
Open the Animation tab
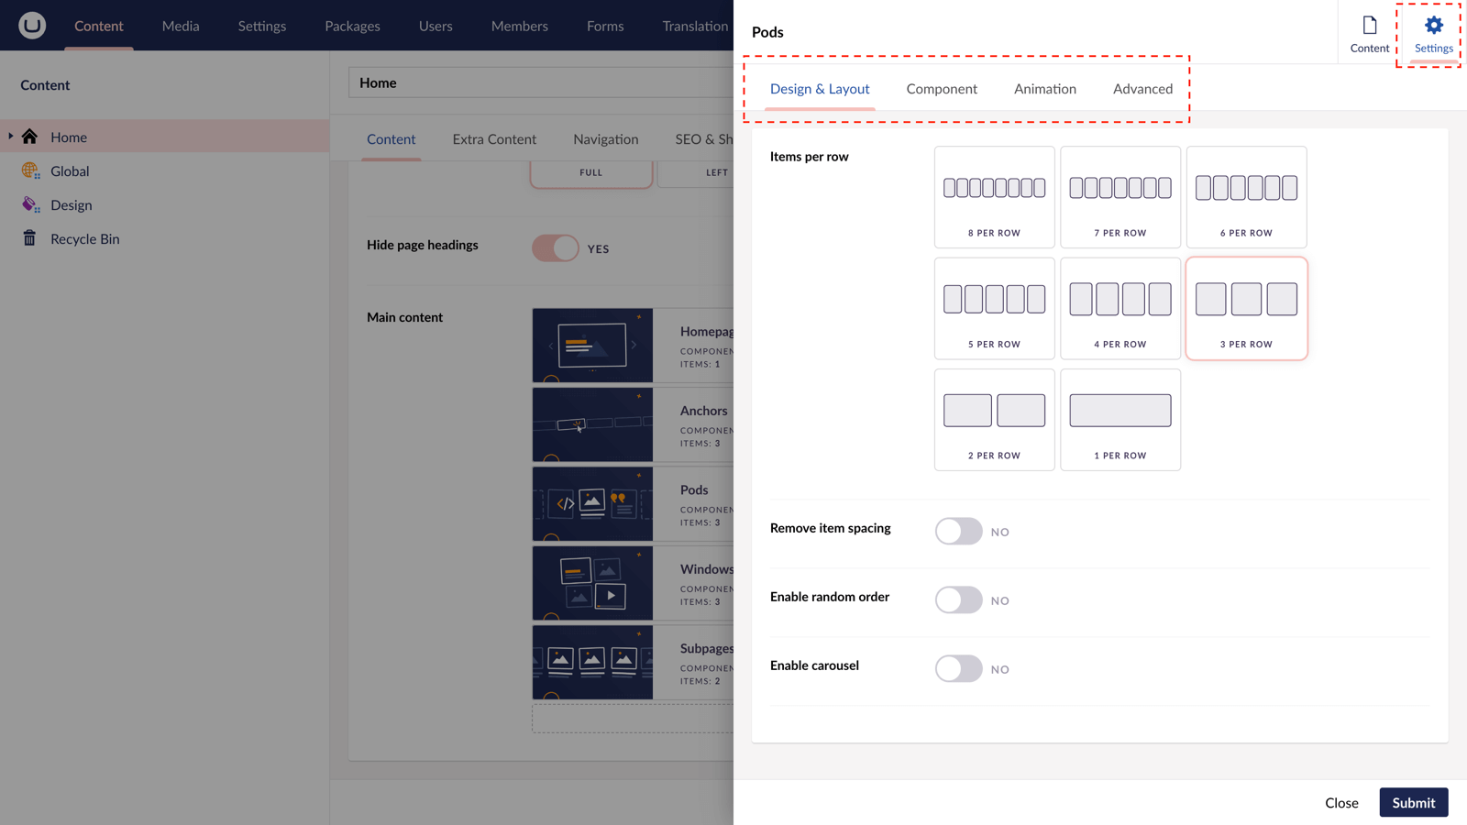pos(1044,89)
